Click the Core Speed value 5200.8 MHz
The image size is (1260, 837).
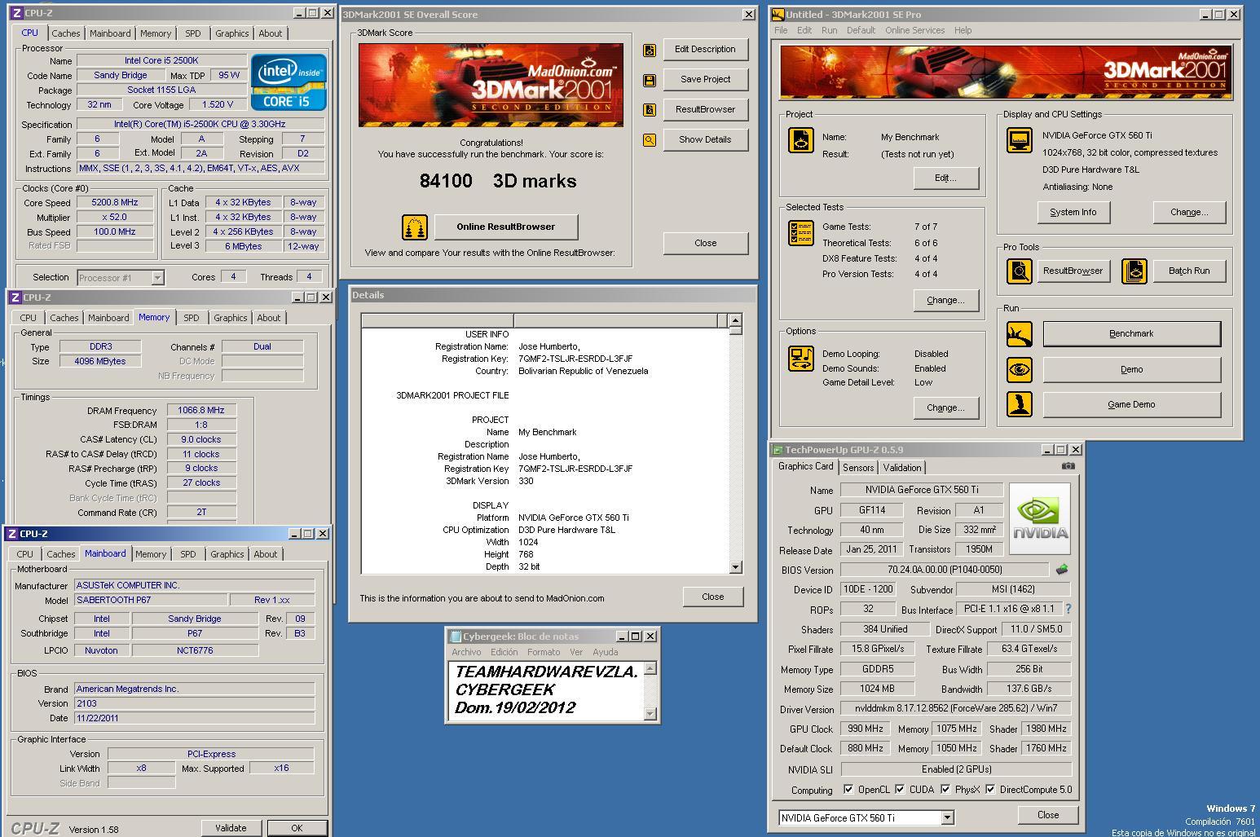(115, 202)
